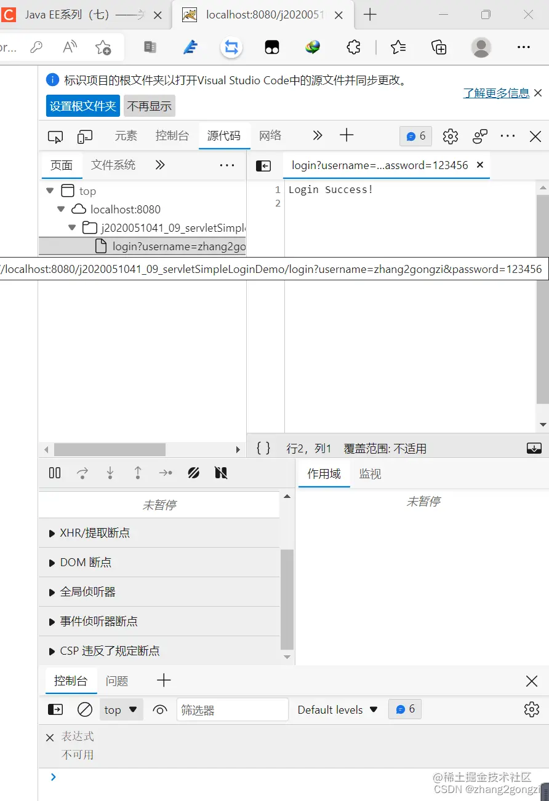The width and height of the screenshot is (549, 801).
Task: Clear the console icon
Action: point(84,709)
